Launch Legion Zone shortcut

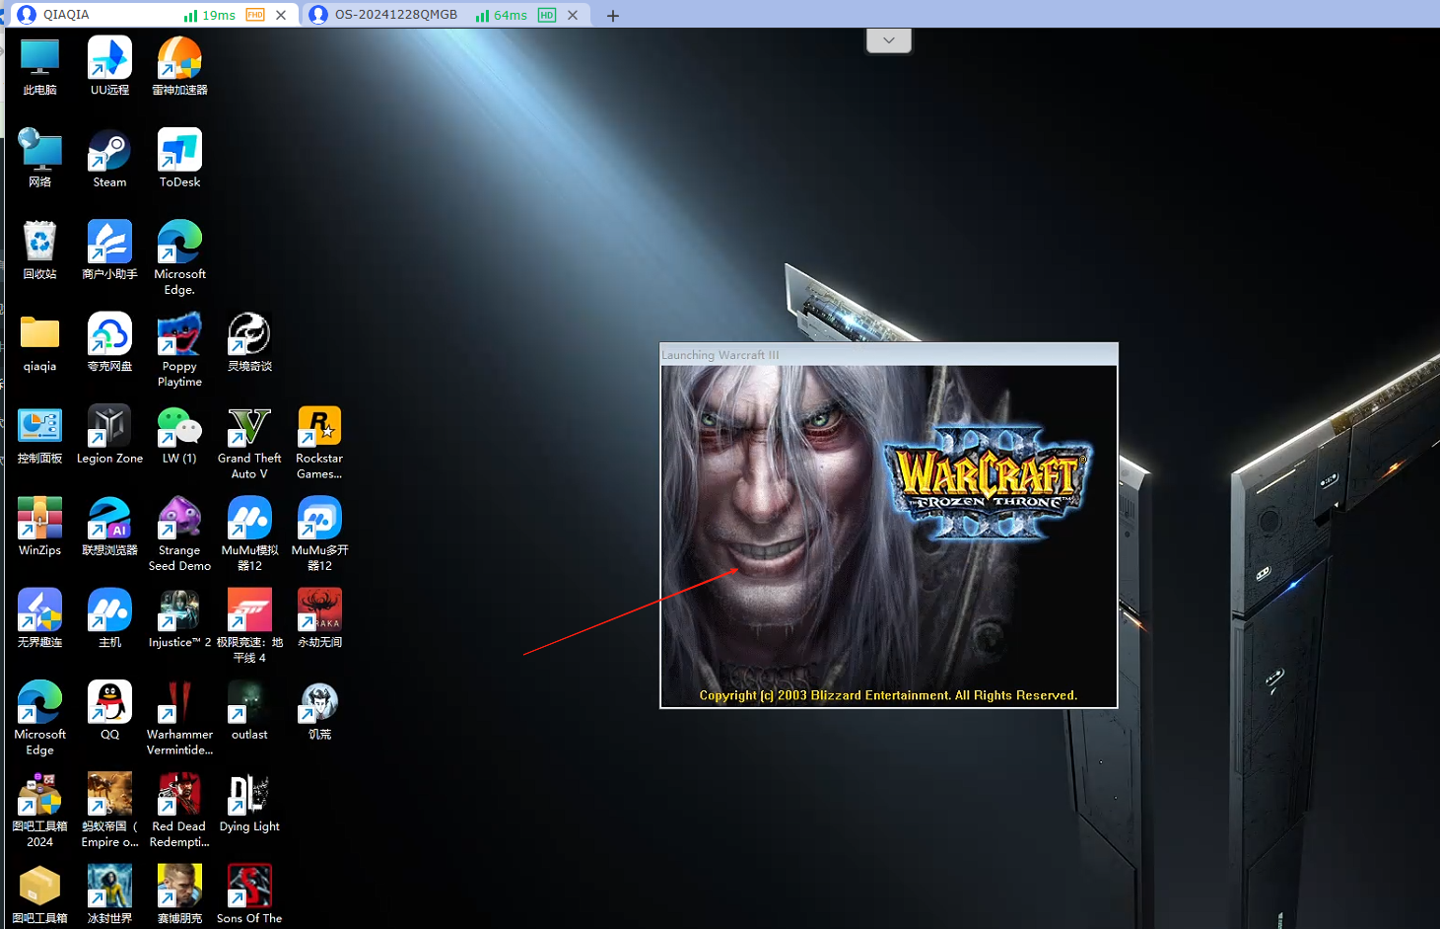[x=109, y=434]
